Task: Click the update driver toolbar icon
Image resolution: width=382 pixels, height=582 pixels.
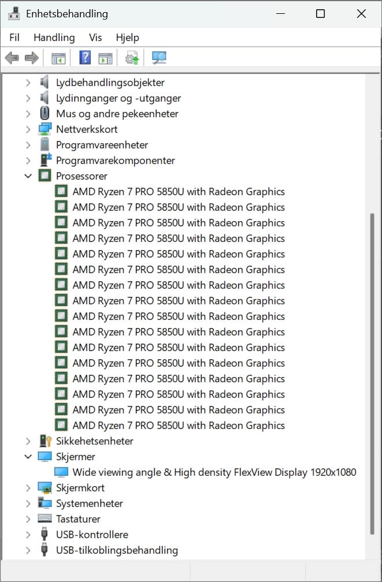Action: (x=132, y=58)
